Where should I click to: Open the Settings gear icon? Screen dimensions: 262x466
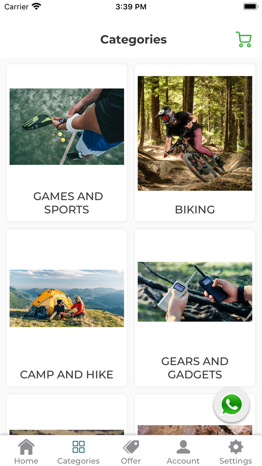point(236,447)
